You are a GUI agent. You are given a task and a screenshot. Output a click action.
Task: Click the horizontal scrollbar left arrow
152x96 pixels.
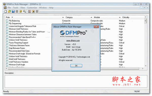[x=7, y=68]
